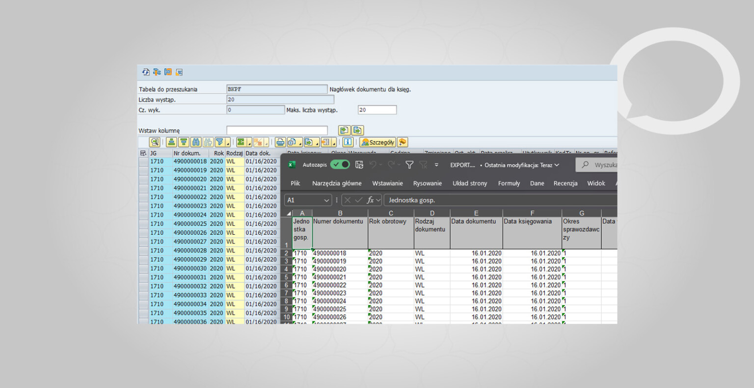Open the Plik menu in Excel

[x=295, y=183]
